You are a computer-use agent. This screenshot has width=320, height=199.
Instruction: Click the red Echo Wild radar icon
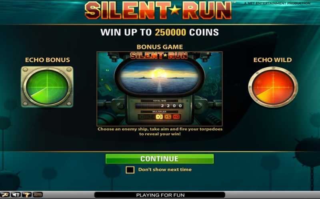(x=273, y=87)
